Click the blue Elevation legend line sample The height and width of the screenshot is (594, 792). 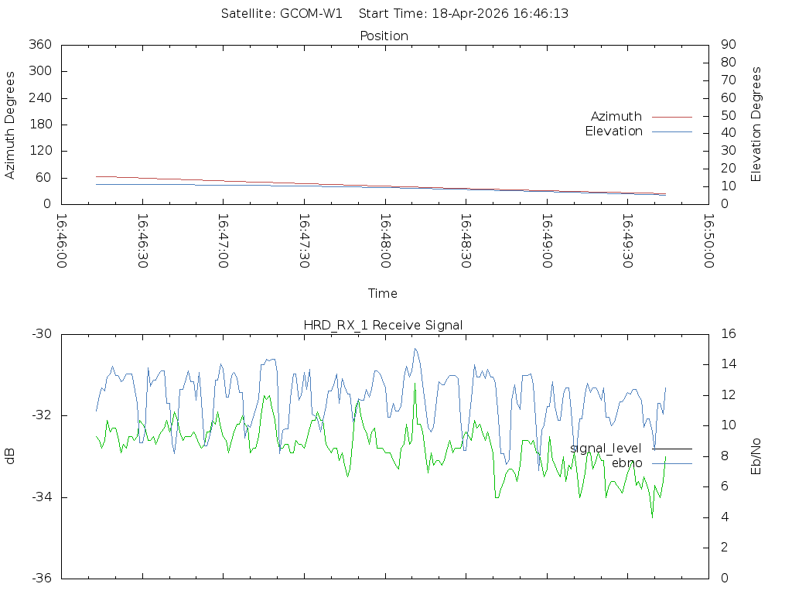pyautogui.click(x=671, y=131)
